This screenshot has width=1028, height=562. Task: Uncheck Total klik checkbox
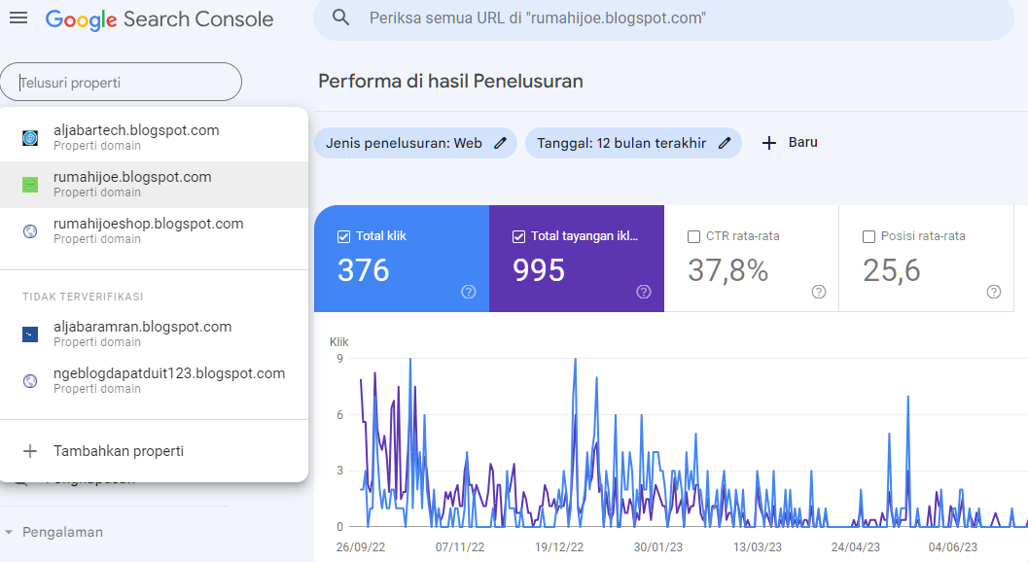click(x=343, y=236)
